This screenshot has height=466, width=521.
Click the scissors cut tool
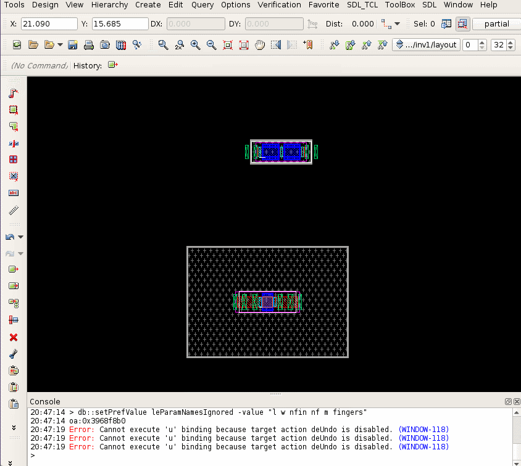point(14,354)
